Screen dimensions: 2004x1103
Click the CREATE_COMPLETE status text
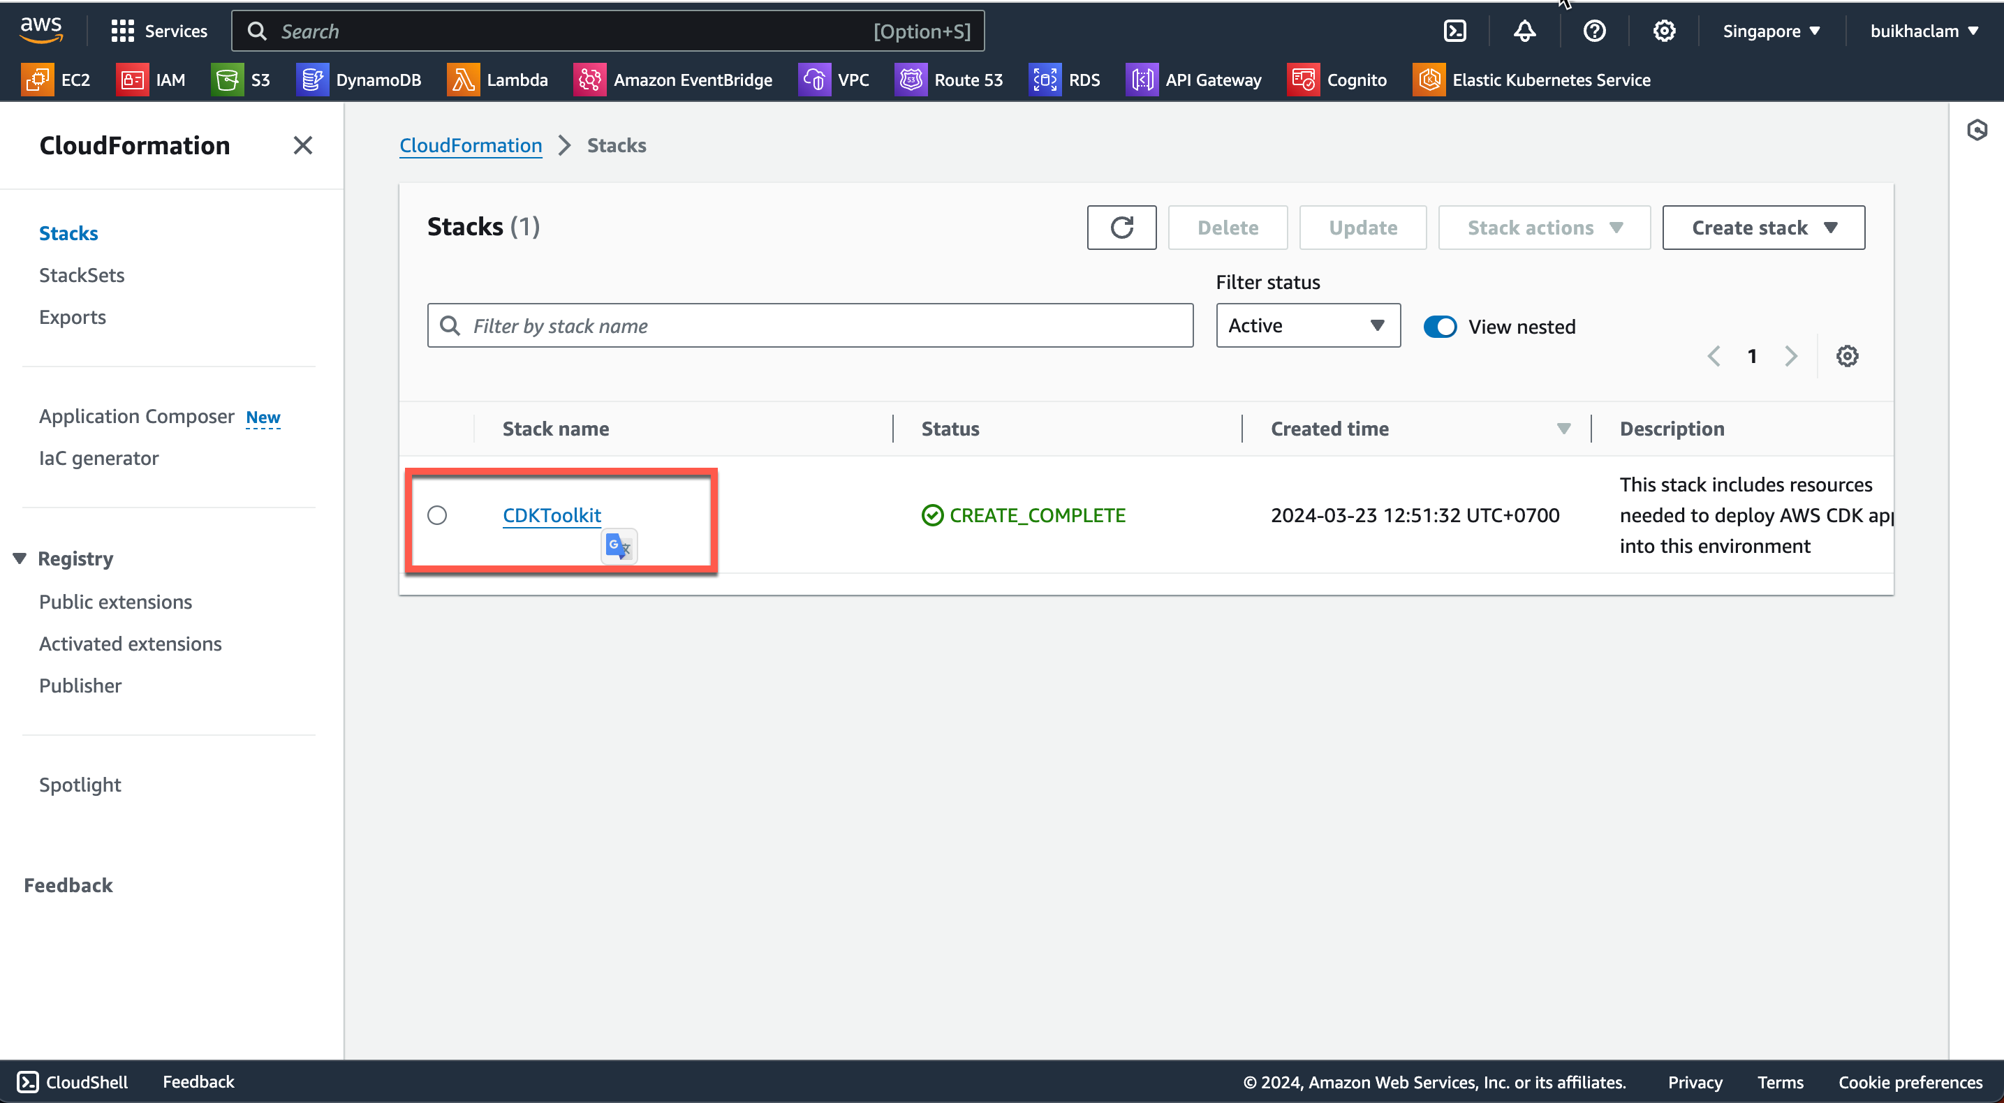coord(1037,515)
